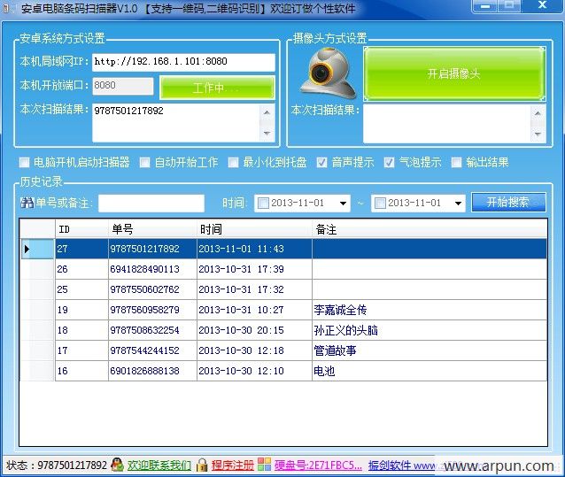The image size is (565, 477).
Task: Toggle the 音声提示 checkbox
Action: tap(322, 162)
